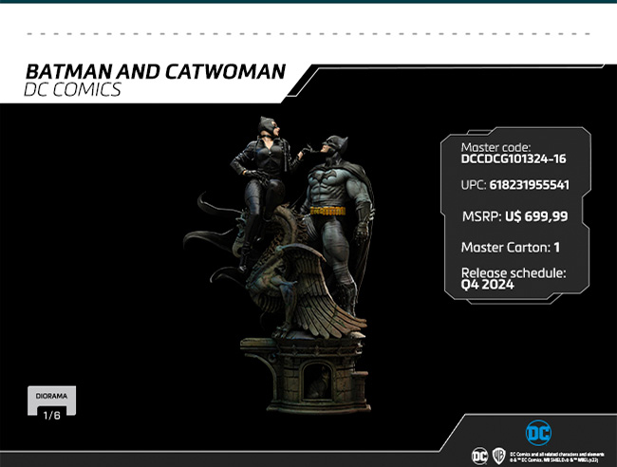The image size is (617, 467).
Task: Click the Diorama badge
Action: click(x=50, y=397)
